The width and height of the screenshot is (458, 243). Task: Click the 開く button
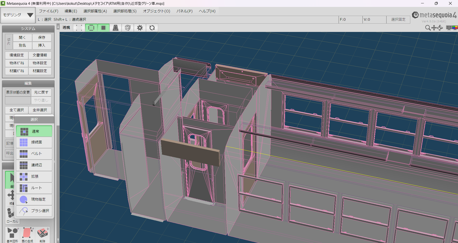point(22,38)
